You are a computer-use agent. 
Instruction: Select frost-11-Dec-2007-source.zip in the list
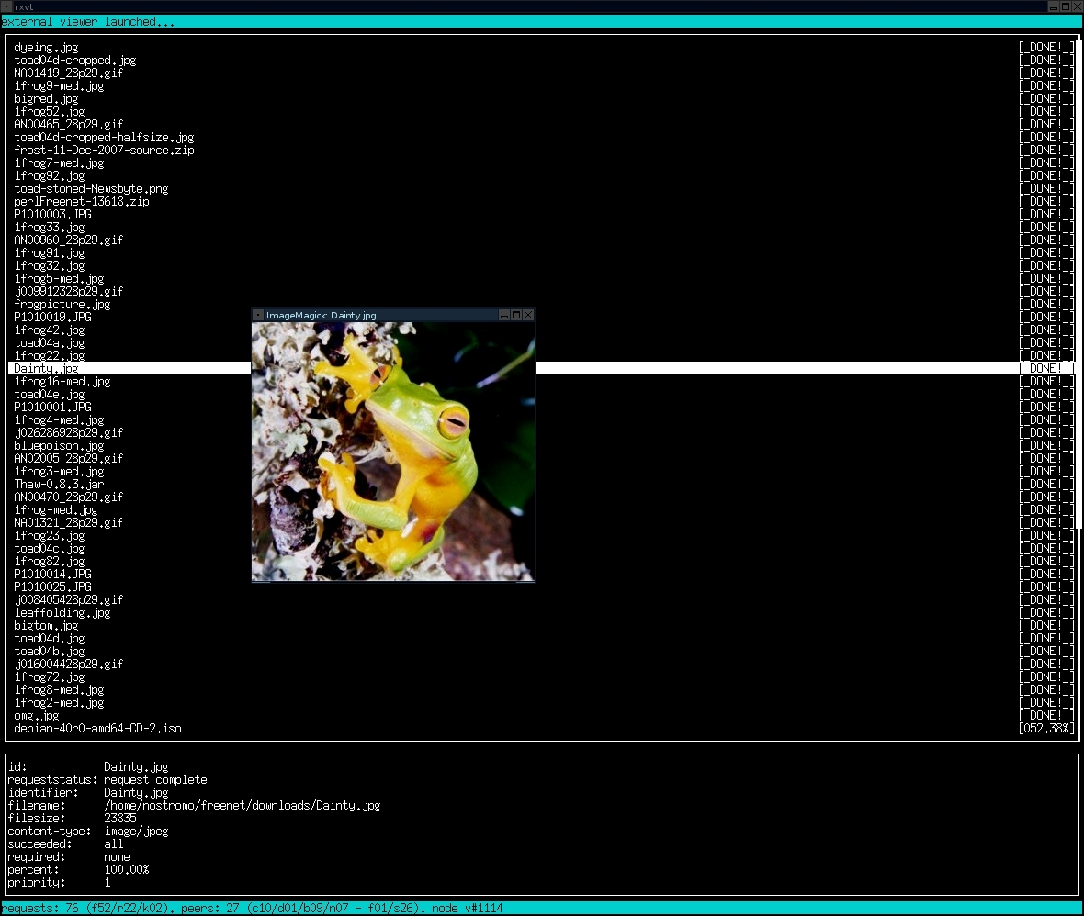click(104, 151)
